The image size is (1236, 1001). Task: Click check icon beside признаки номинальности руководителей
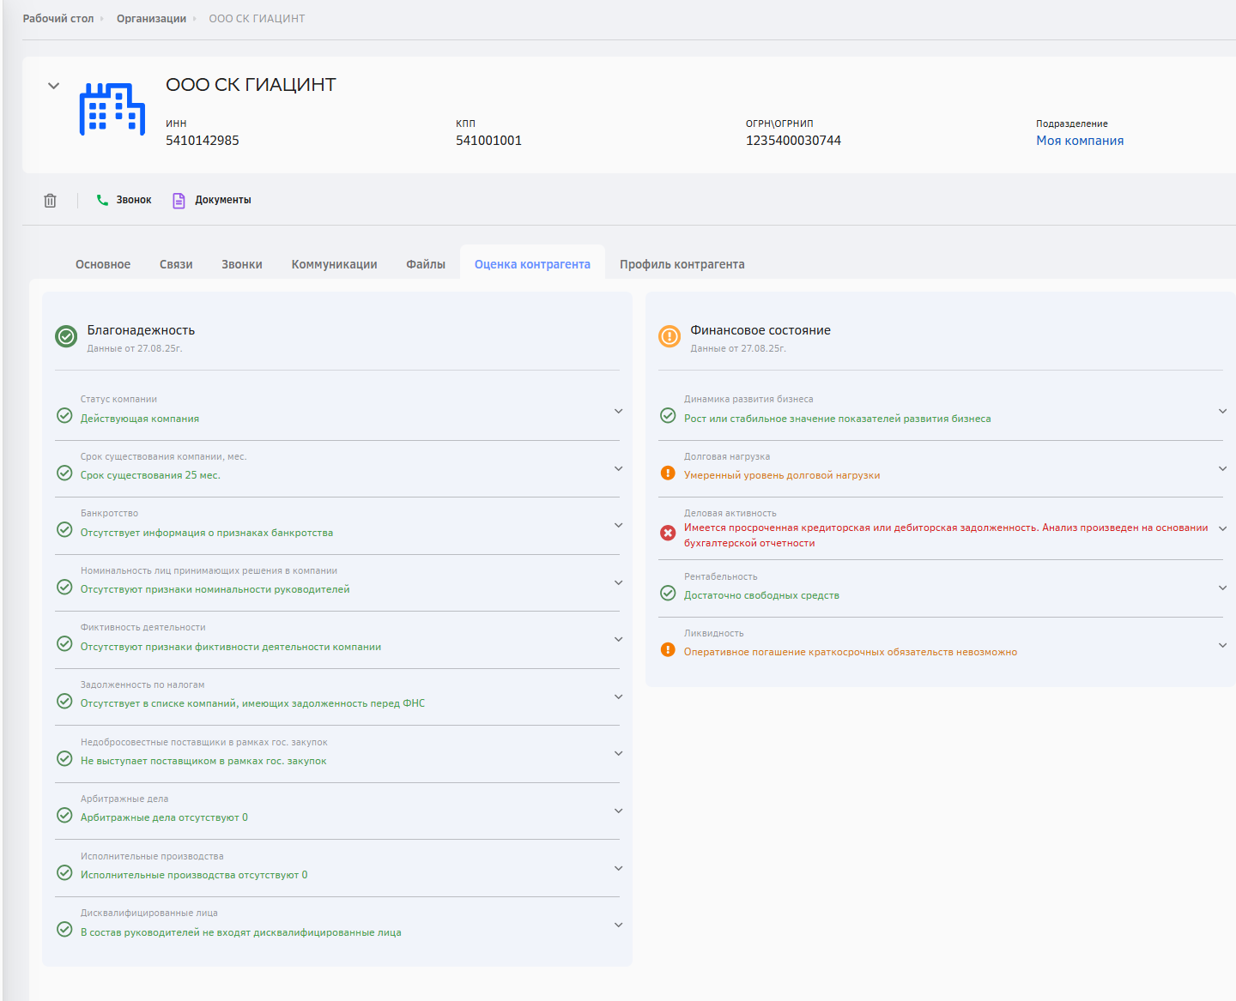pyautogui.click(x=64, y=587)
